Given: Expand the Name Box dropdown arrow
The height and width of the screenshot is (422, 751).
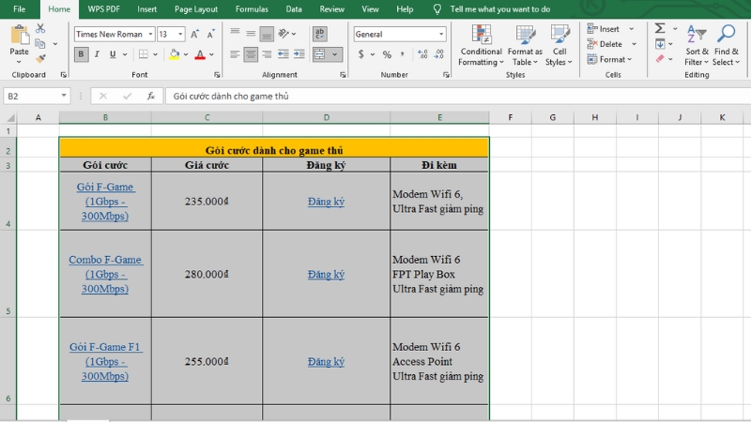Looking at the screenshot, I should coord(64,96).
